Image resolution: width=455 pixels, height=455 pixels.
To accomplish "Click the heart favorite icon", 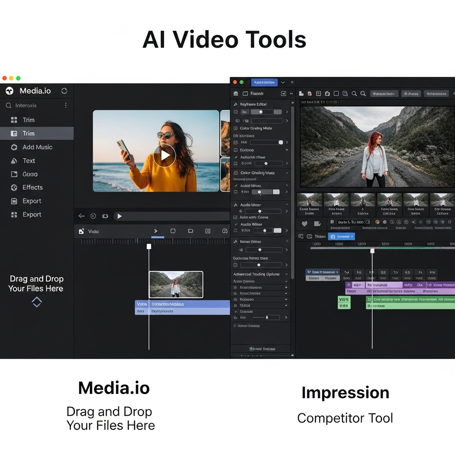I will [304, 224].
